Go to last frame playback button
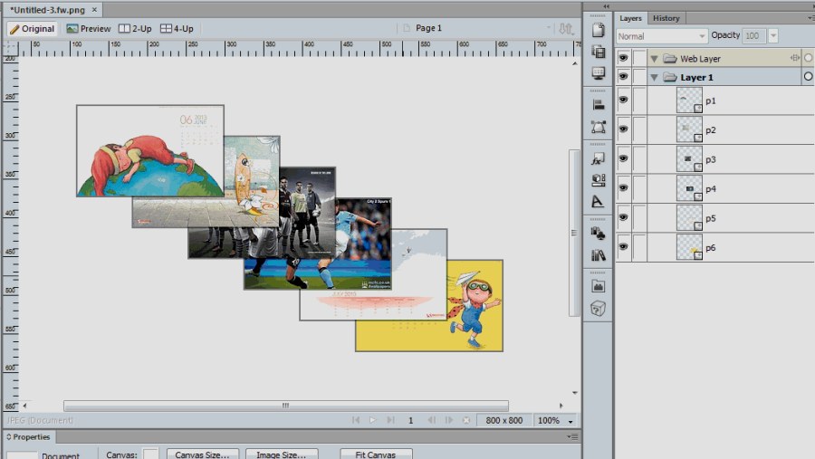 tap(390, 420)
